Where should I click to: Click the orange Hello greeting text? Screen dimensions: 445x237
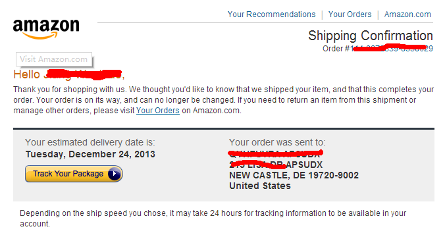[x=69, y=74]
